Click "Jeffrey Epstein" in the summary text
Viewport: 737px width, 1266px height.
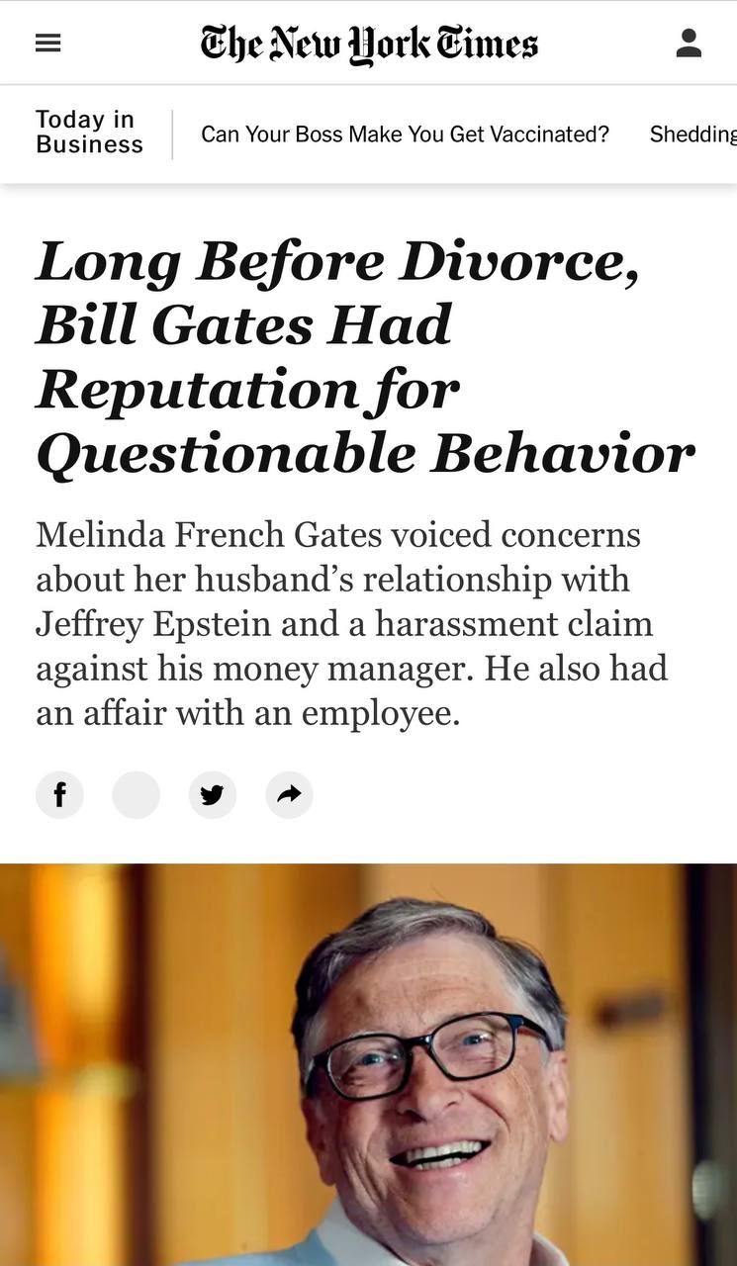(x=153, y=624)
